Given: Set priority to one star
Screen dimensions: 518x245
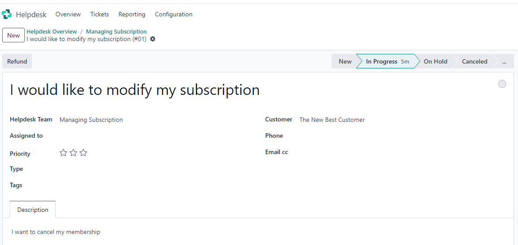Looking at the screenshot, I should point(63,153).
